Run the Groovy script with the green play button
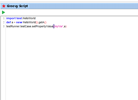 click(x=4, y=12)
